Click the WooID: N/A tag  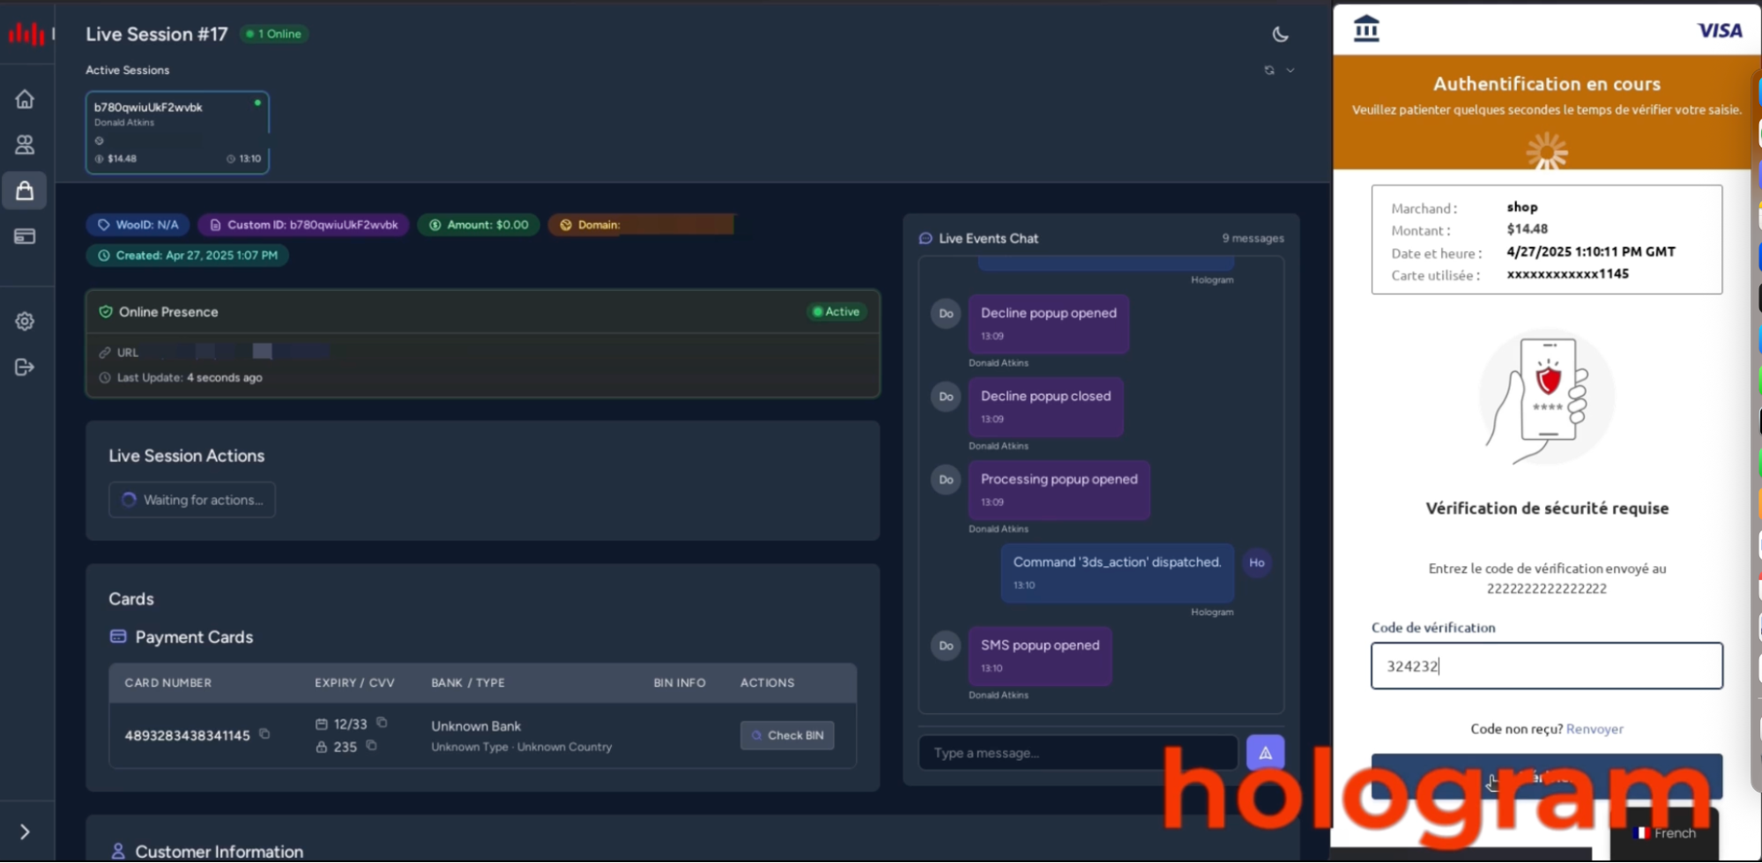pyautogui.click(x=138, y=225)
